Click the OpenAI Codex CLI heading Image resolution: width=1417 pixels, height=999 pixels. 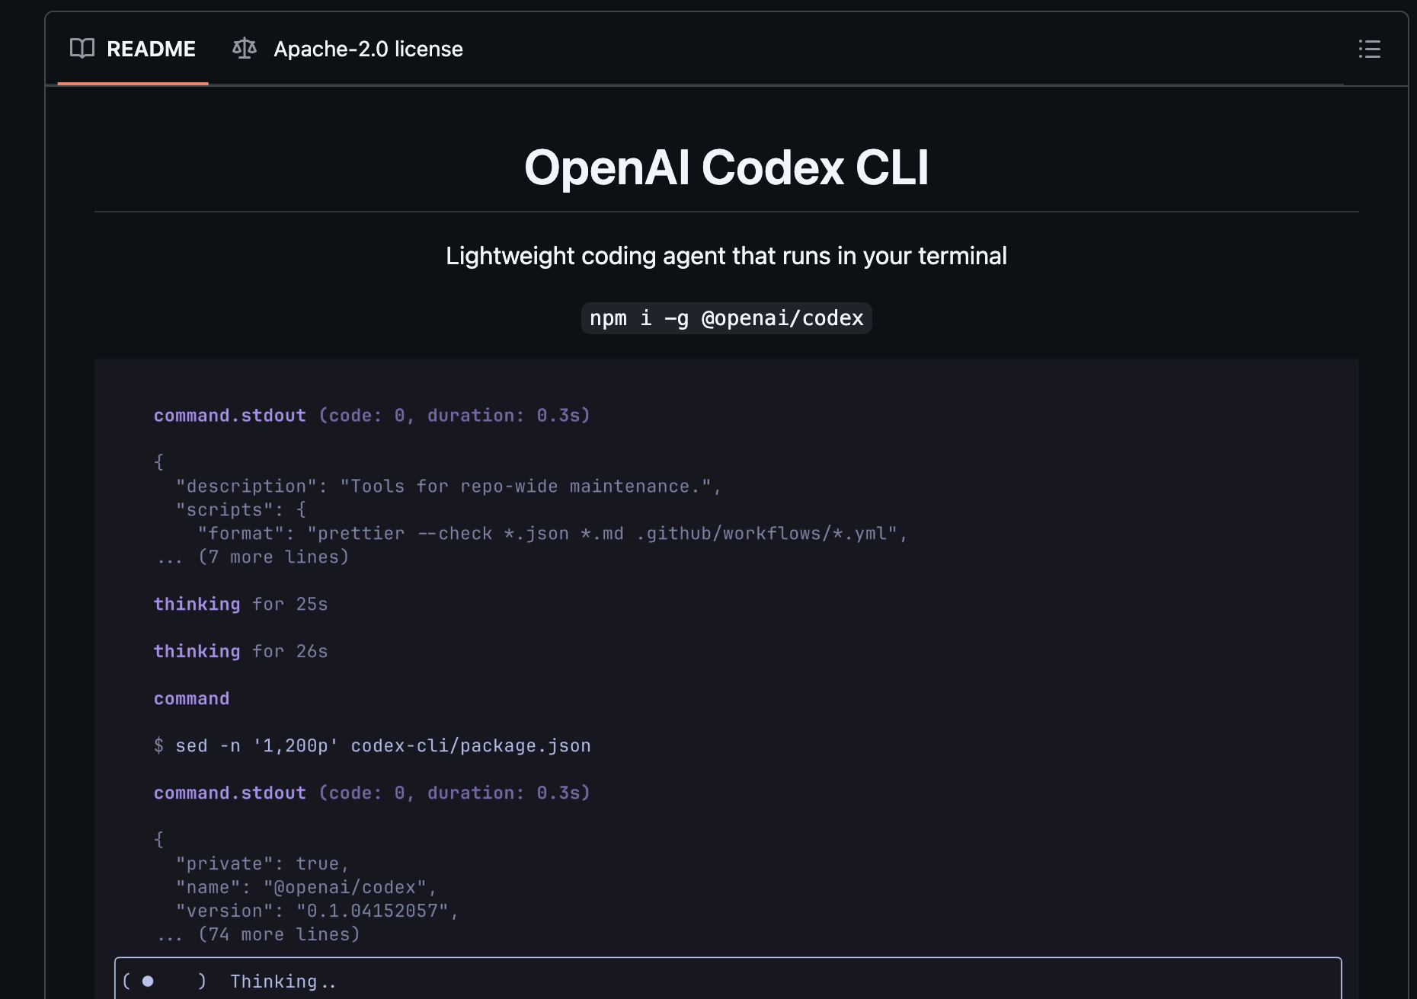[726, 168]
